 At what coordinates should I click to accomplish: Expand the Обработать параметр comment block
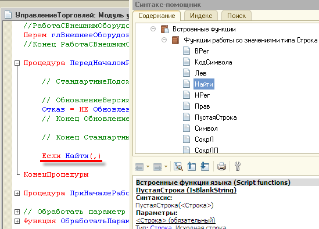17,212
